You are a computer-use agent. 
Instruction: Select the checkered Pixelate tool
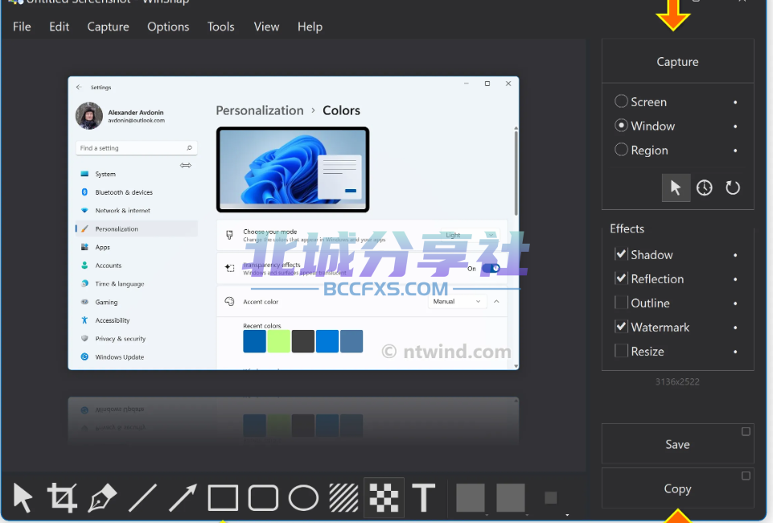tap(384, 497)
